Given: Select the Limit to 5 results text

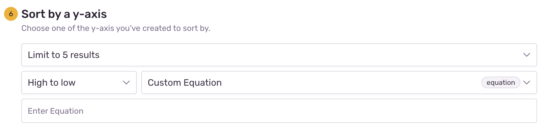Looking at the screenshot, I should tap(63, 55).
